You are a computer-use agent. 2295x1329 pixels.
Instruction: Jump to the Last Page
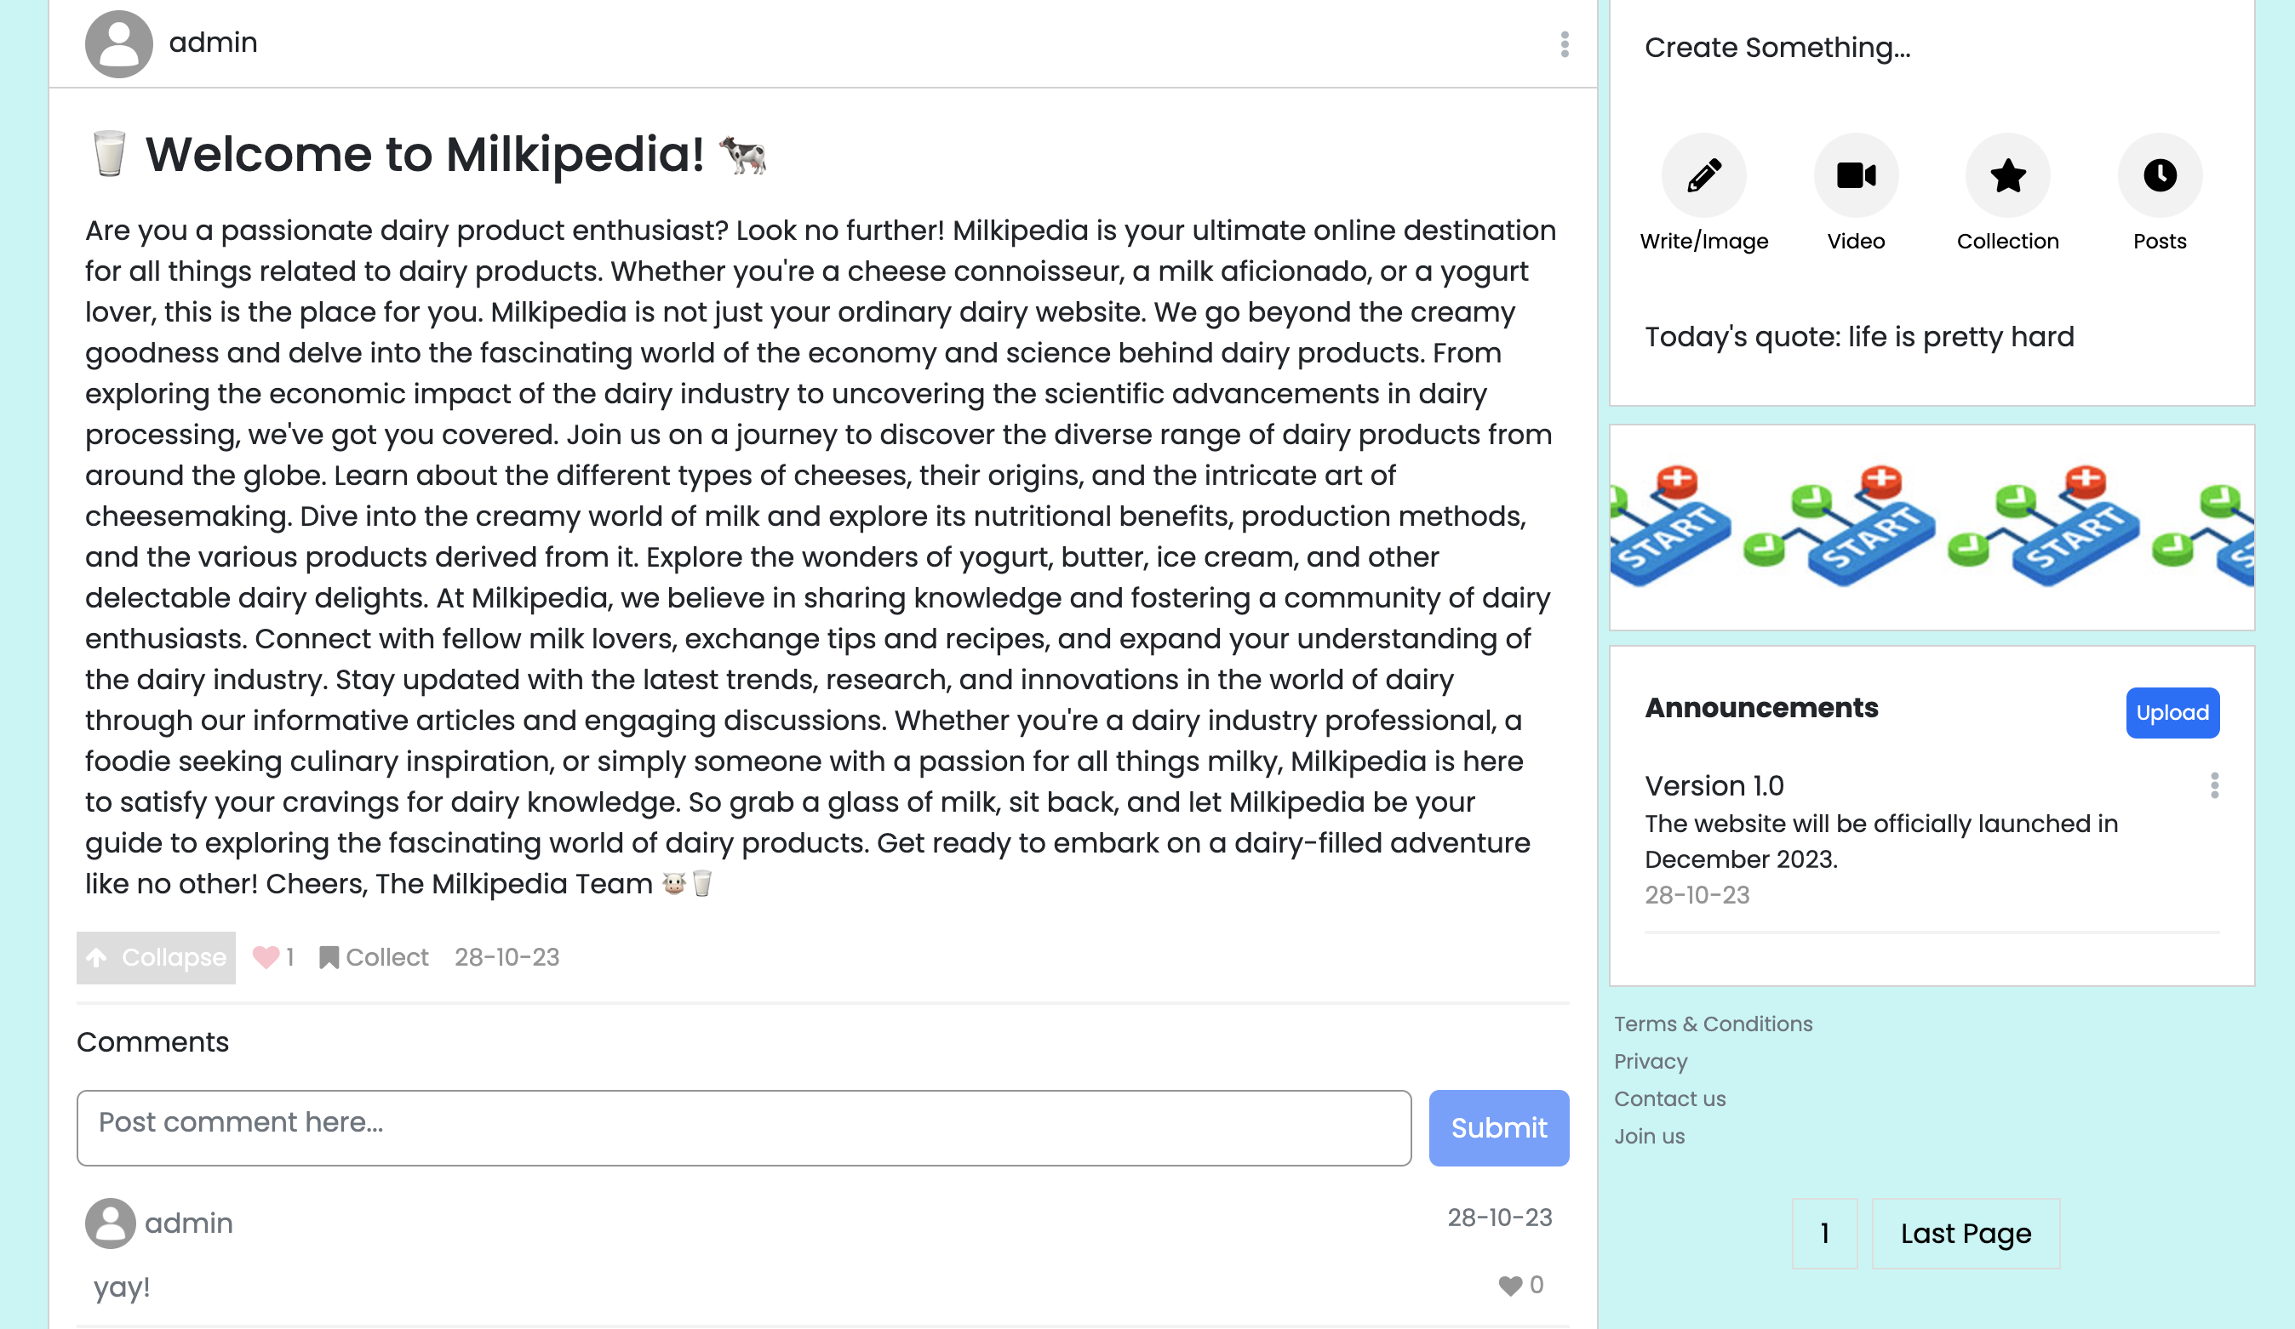click(x=1966, y=1234)
